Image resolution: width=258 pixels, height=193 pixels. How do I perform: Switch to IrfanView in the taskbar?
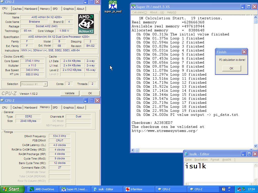(139, 189)
